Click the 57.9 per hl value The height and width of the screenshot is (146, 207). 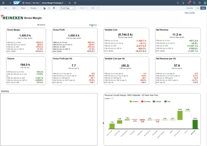pyautogui.click(x=177, y=66)
